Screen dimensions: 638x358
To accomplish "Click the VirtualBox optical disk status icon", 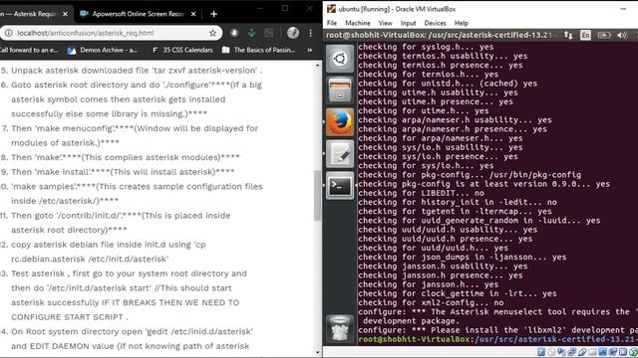I will click(x=551, y=352).
